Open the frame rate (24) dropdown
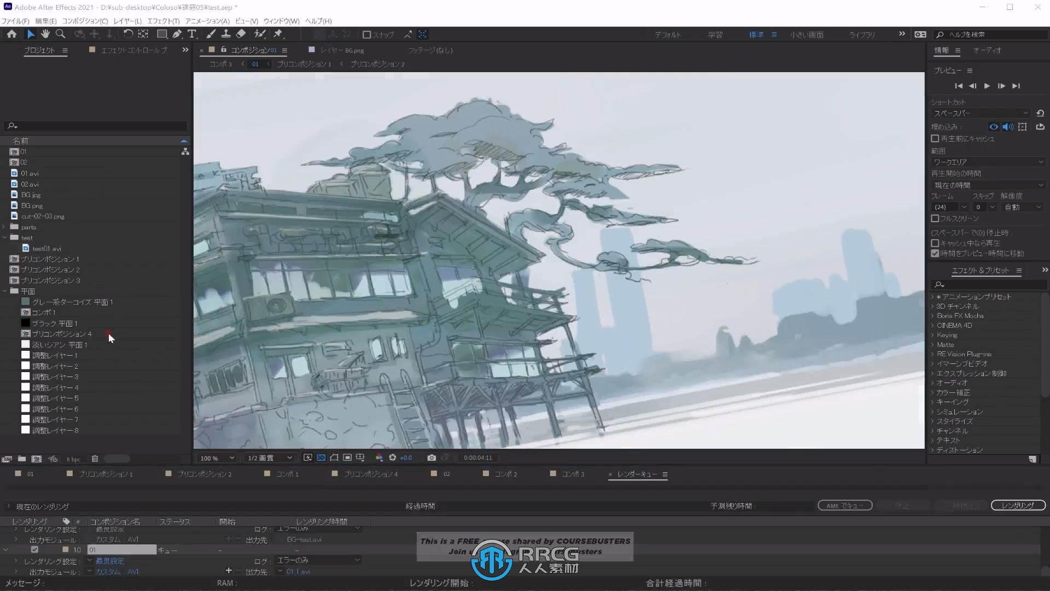Screen dimensions: 1050x591 coord(950,207)
